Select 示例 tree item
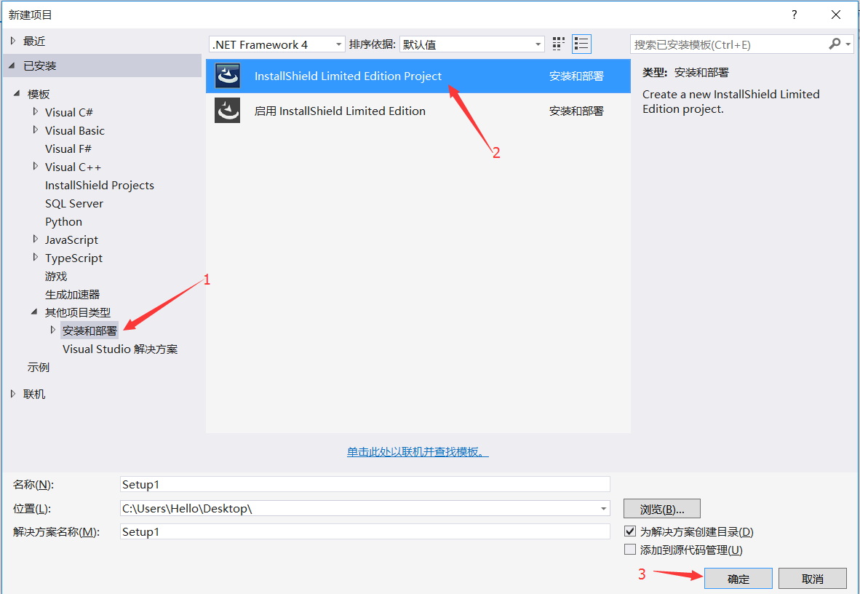Image resolution: width=860 pixels, height=594 pixels. coord(39,368)
